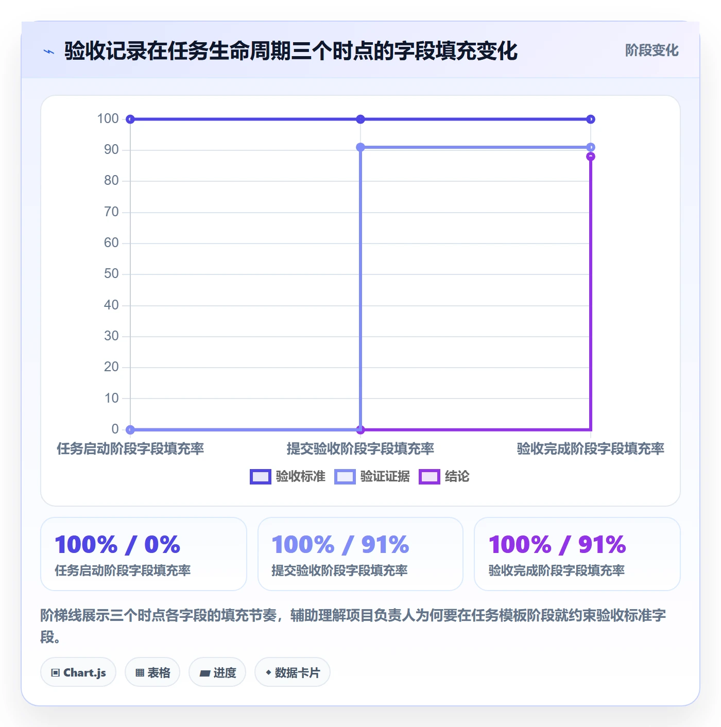The height and width of the screenshot is (727, 721).
Task: Click the 验证证据 point at 提交验收阶段, value 91
Action: pyautogui.click(x=360, y=147)
